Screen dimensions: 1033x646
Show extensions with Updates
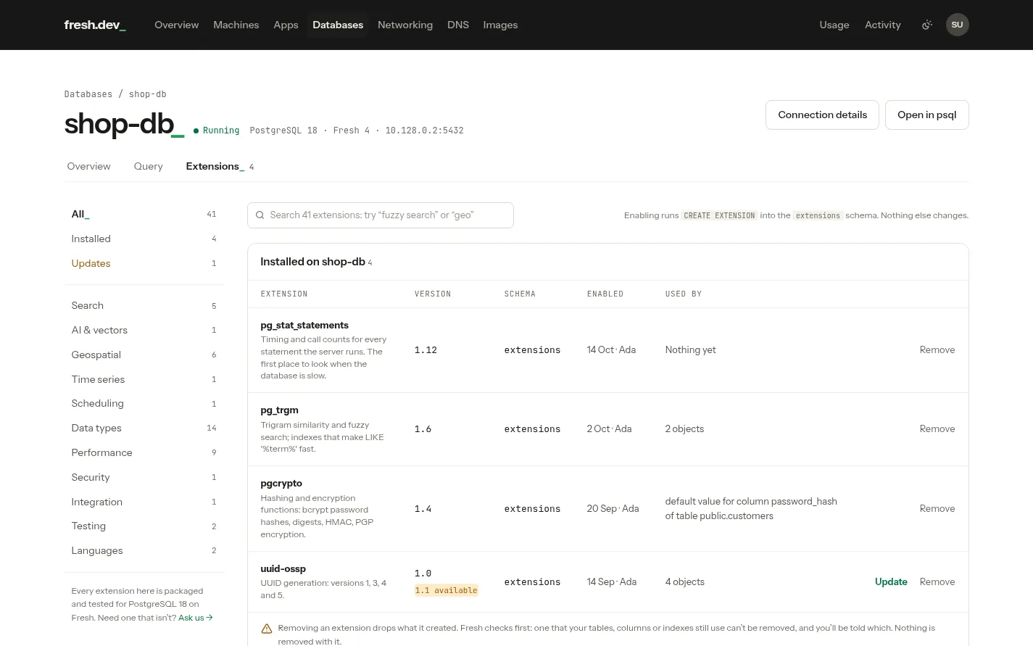click(x=144, y=263)
